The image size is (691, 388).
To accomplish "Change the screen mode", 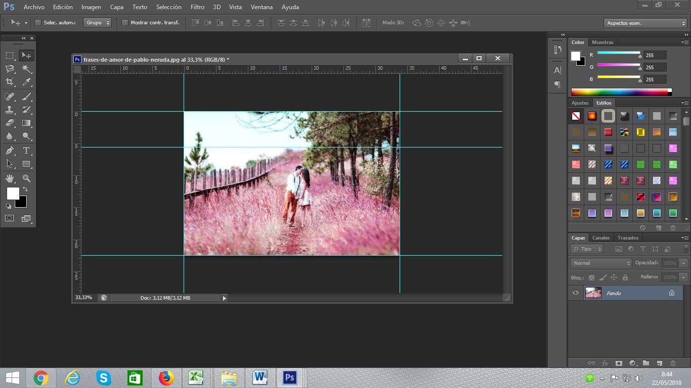I will 26,218.
